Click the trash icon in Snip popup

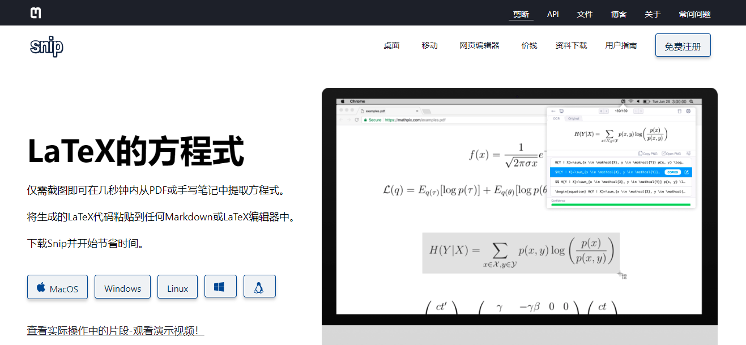[680, 111]
